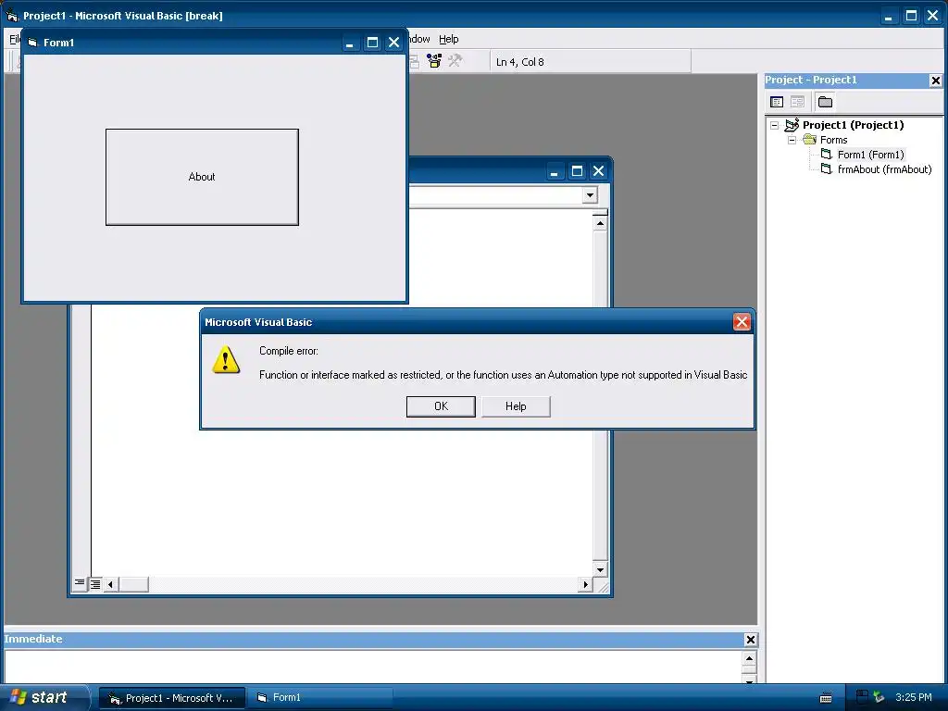Click the hammer and wrench toolbar icon
Screen dimensions: 948x711
point(455,61)
